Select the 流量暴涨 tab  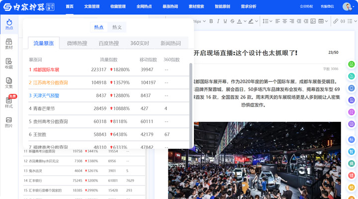click(44, 43)
